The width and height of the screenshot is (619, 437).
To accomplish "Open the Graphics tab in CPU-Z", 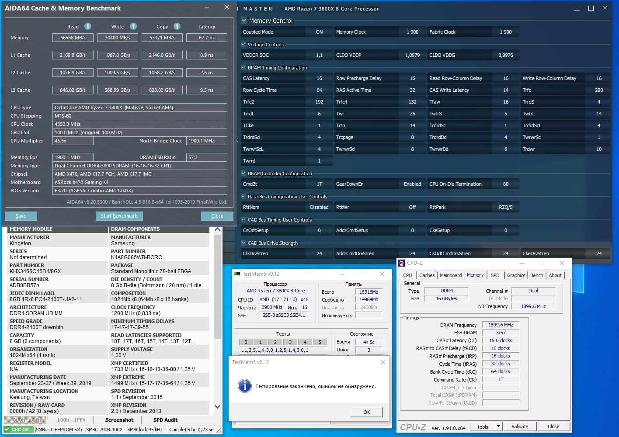I will point(516,275).
